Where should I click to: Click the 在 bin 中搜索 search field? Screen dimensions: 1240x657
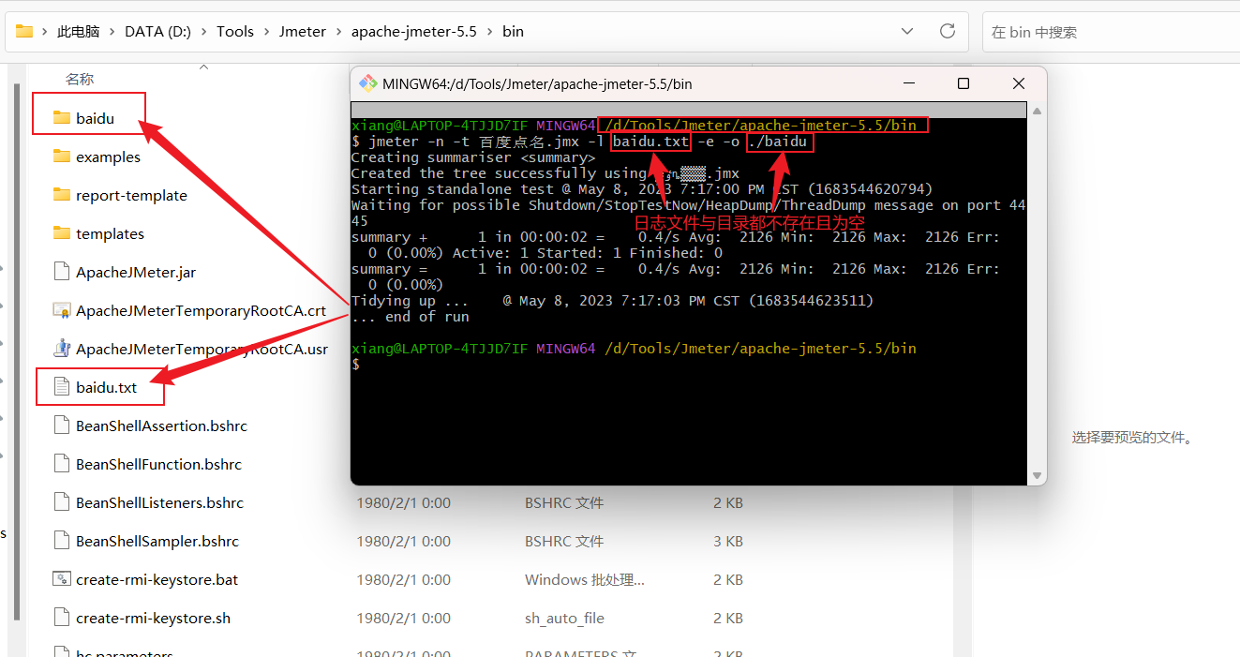click(x=1111, y=32)
